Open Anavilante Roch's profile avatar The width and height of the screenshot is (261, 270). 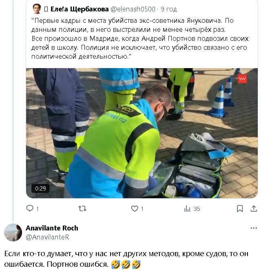[x=13, y=232]
